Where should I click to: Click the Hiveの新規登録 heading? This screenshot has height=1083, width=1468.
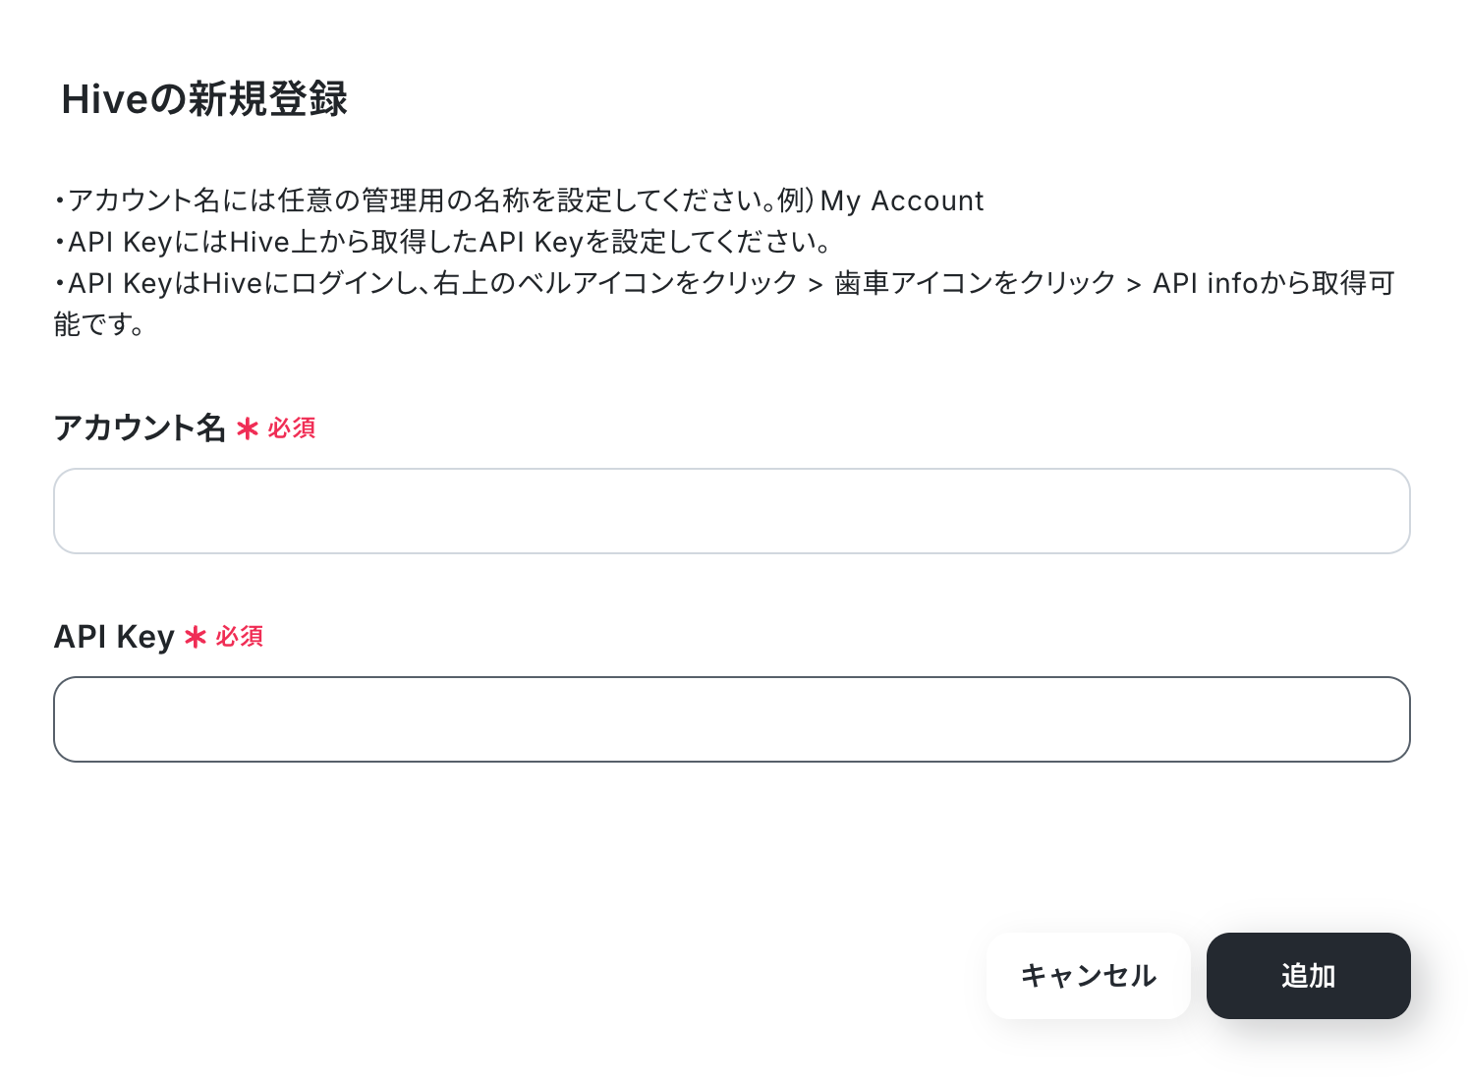204,99
